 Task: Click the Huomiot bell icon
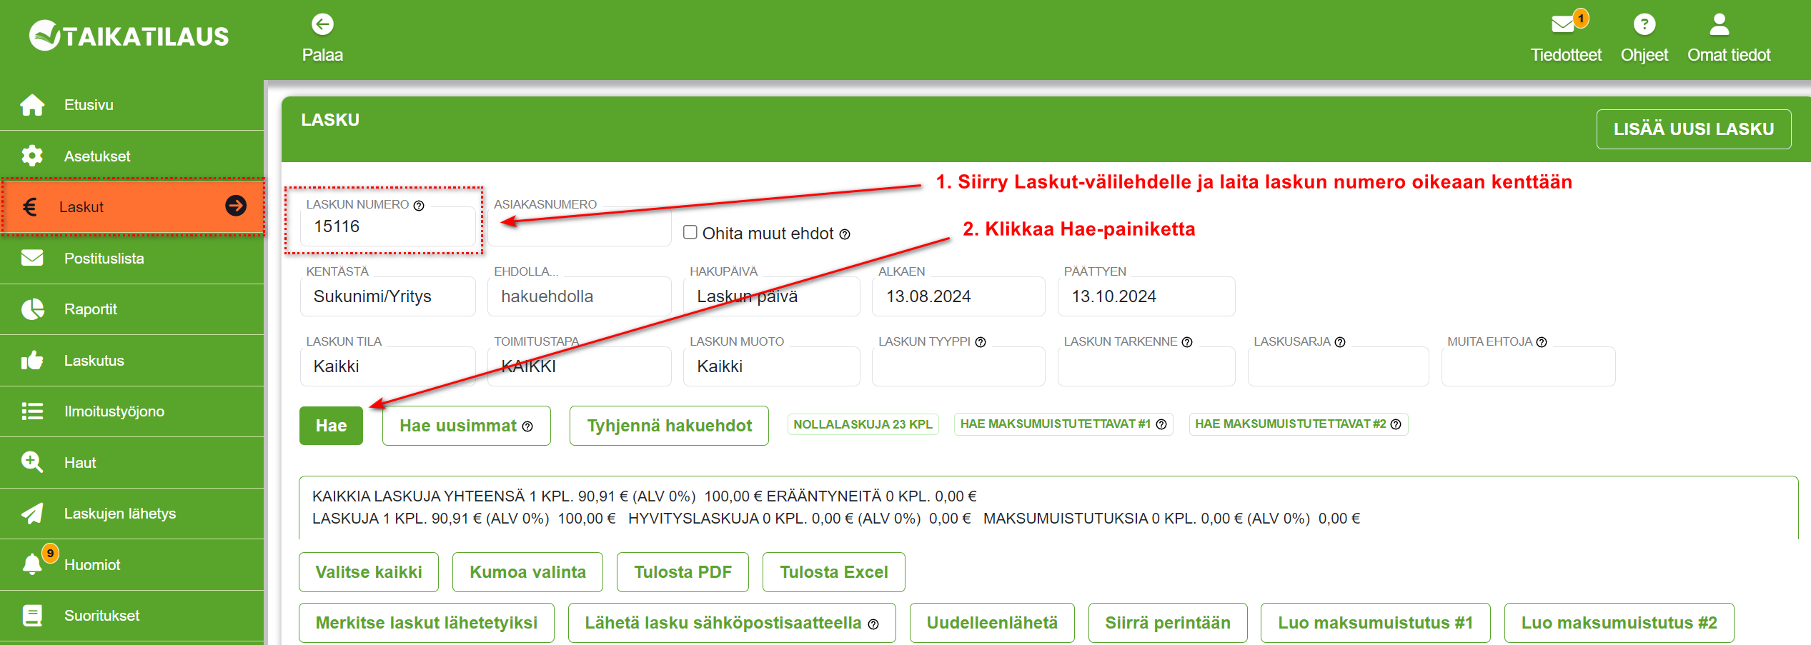(x=32, y=564)
